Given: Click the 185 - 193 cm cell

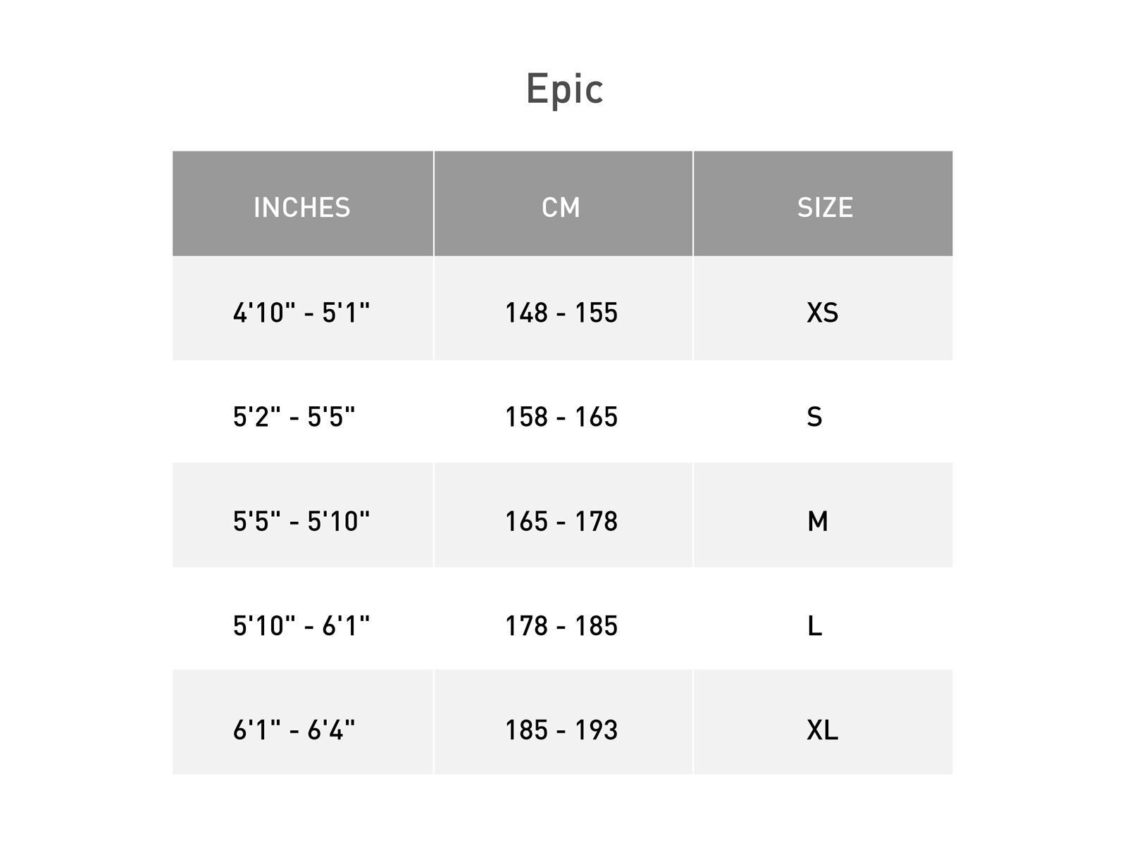Looking at the screenshot, I should coord(561,730).
